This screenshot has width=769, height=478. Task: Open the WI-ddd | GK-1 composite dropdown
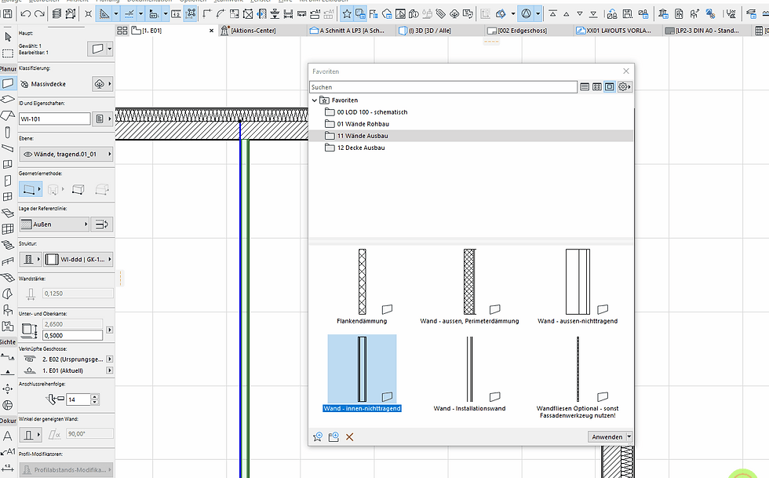pos(78,259)
